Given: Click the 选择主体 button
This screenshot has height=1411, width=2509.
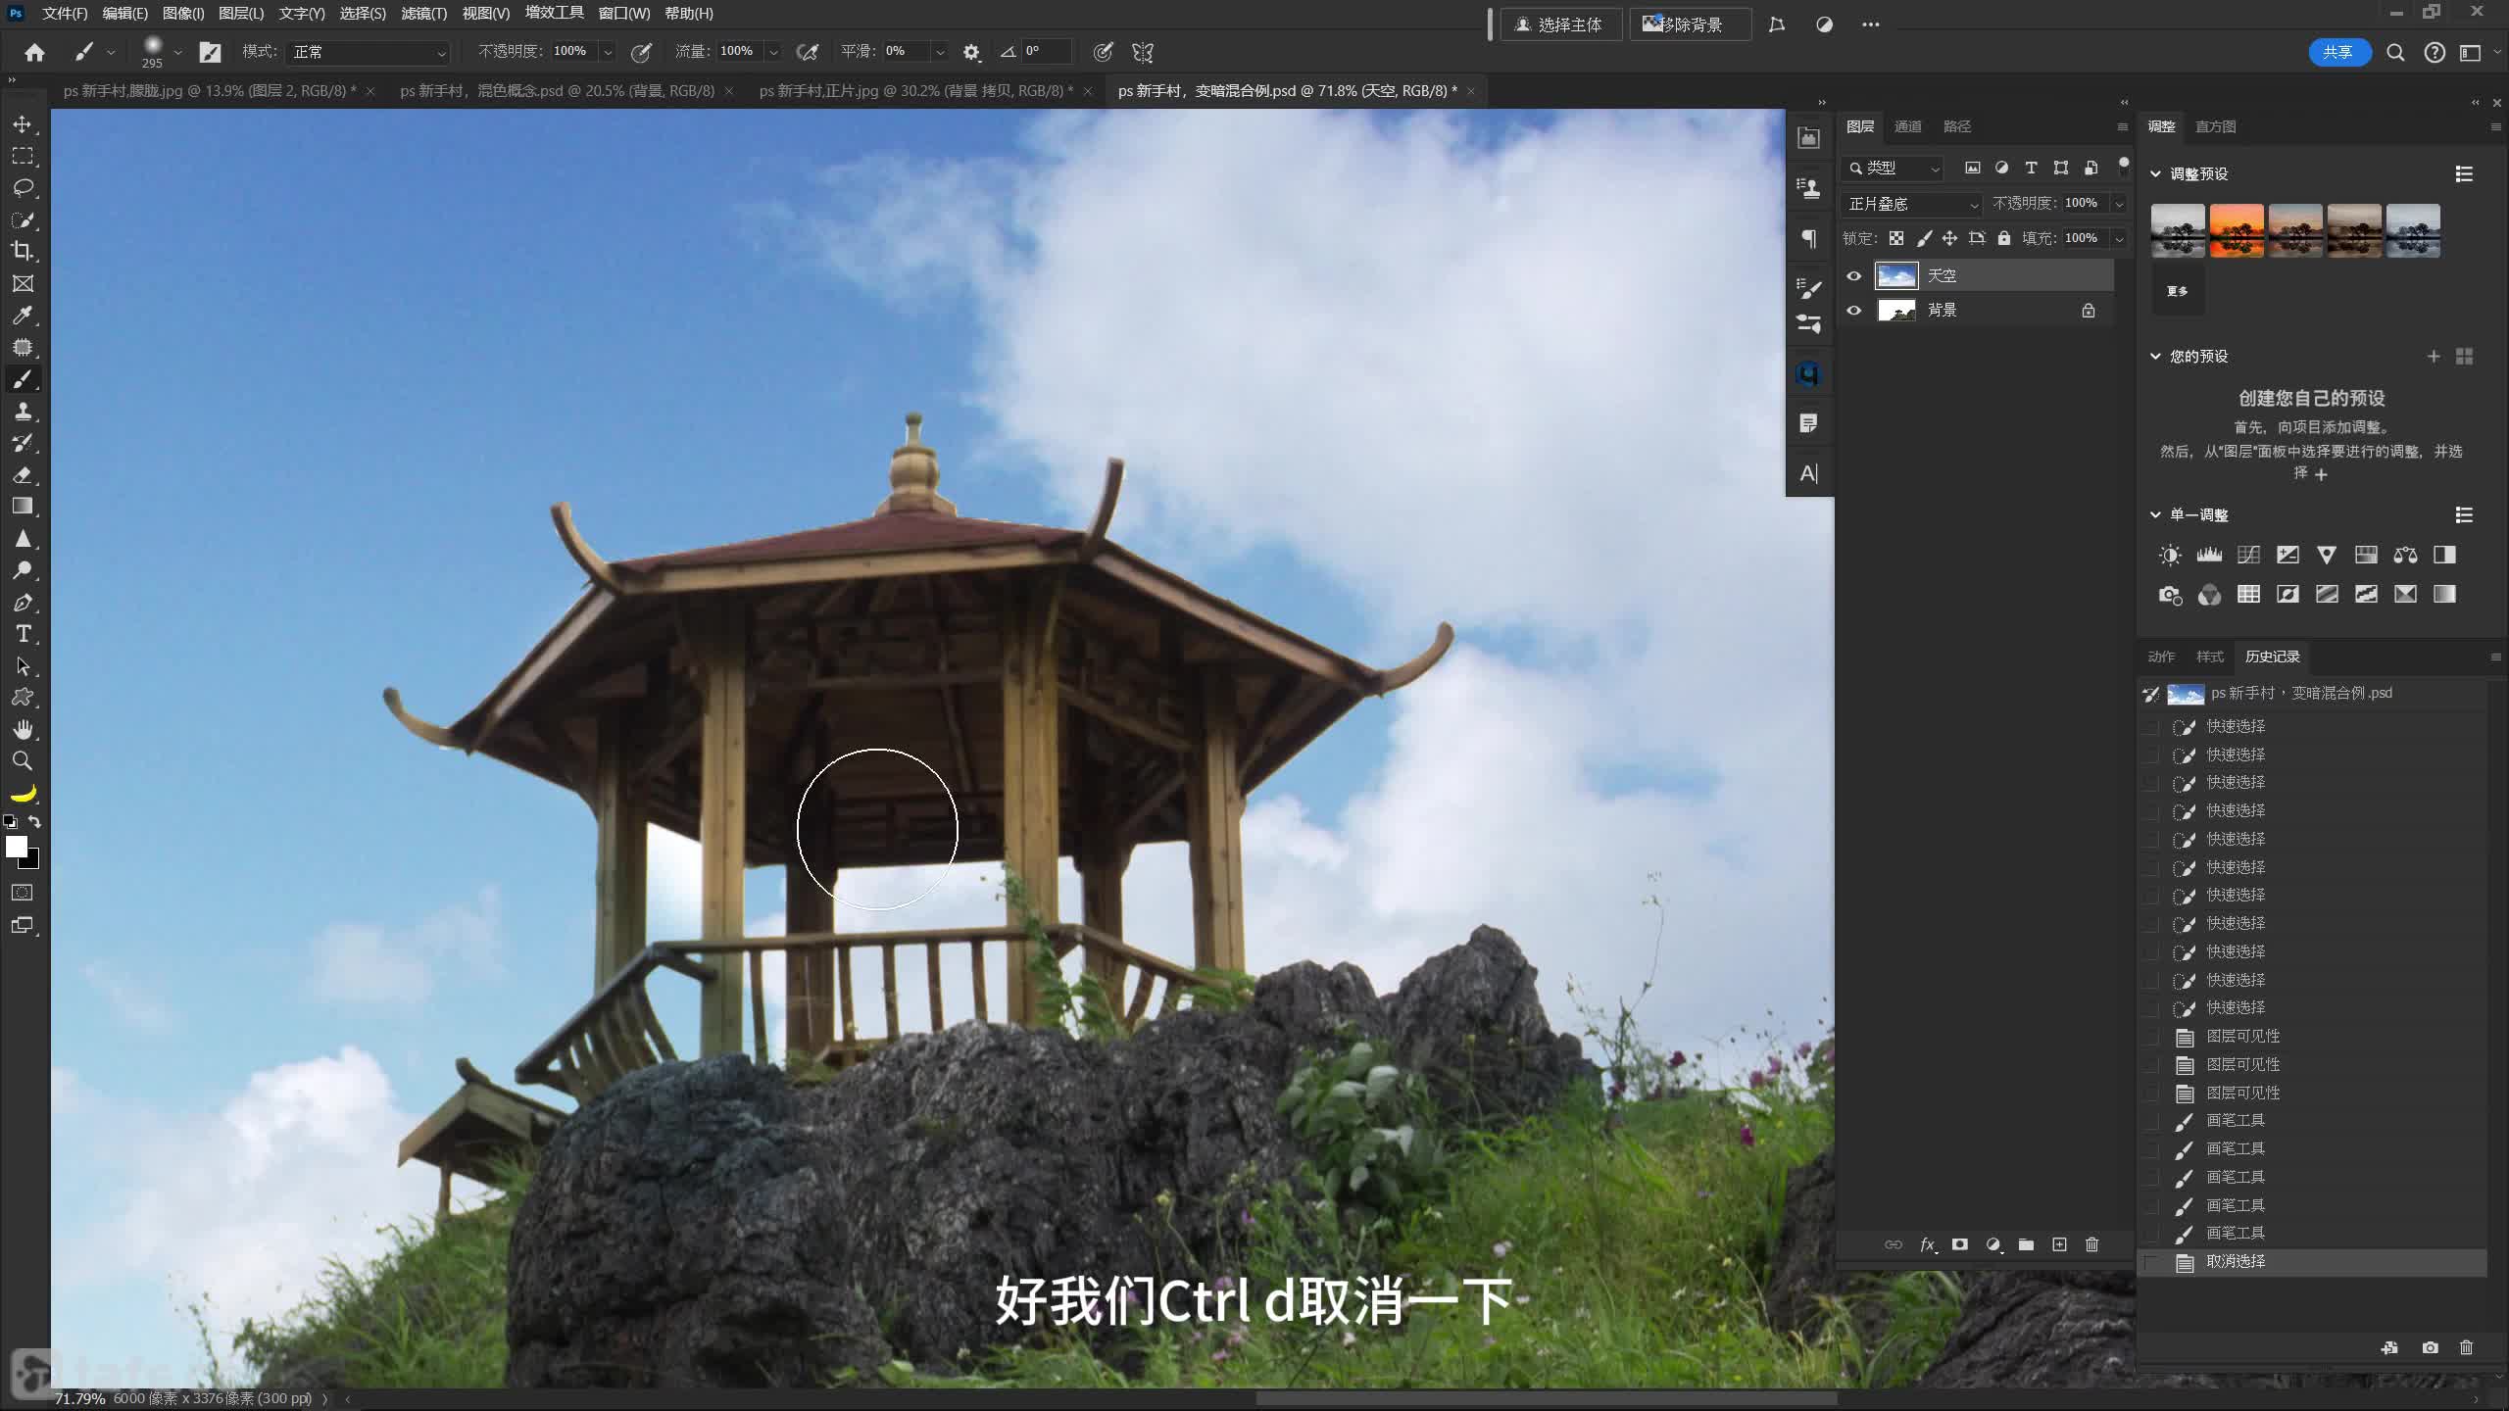Looking at the screenshot, I should coord(1559,24).
